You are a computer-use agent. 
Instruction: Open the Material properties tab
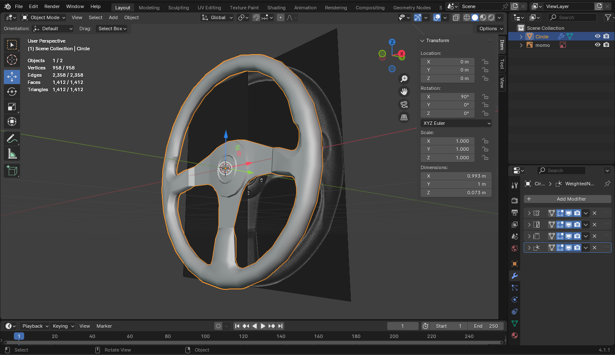point(515,335)
